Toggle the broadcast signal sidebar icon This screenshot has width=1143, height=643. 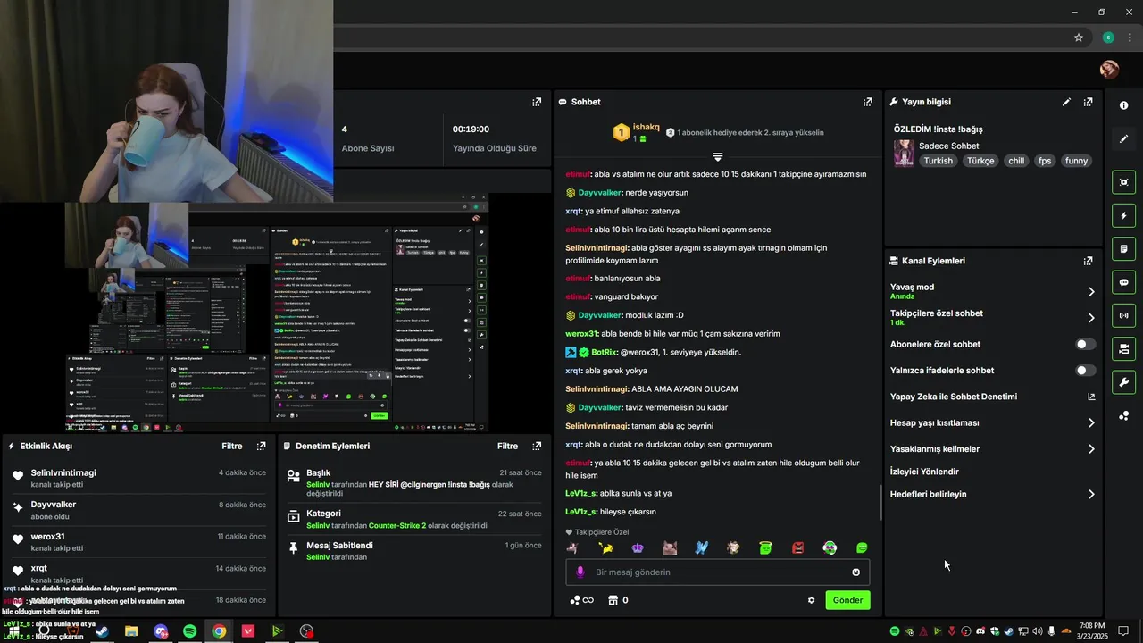[x=1123, y=315]
